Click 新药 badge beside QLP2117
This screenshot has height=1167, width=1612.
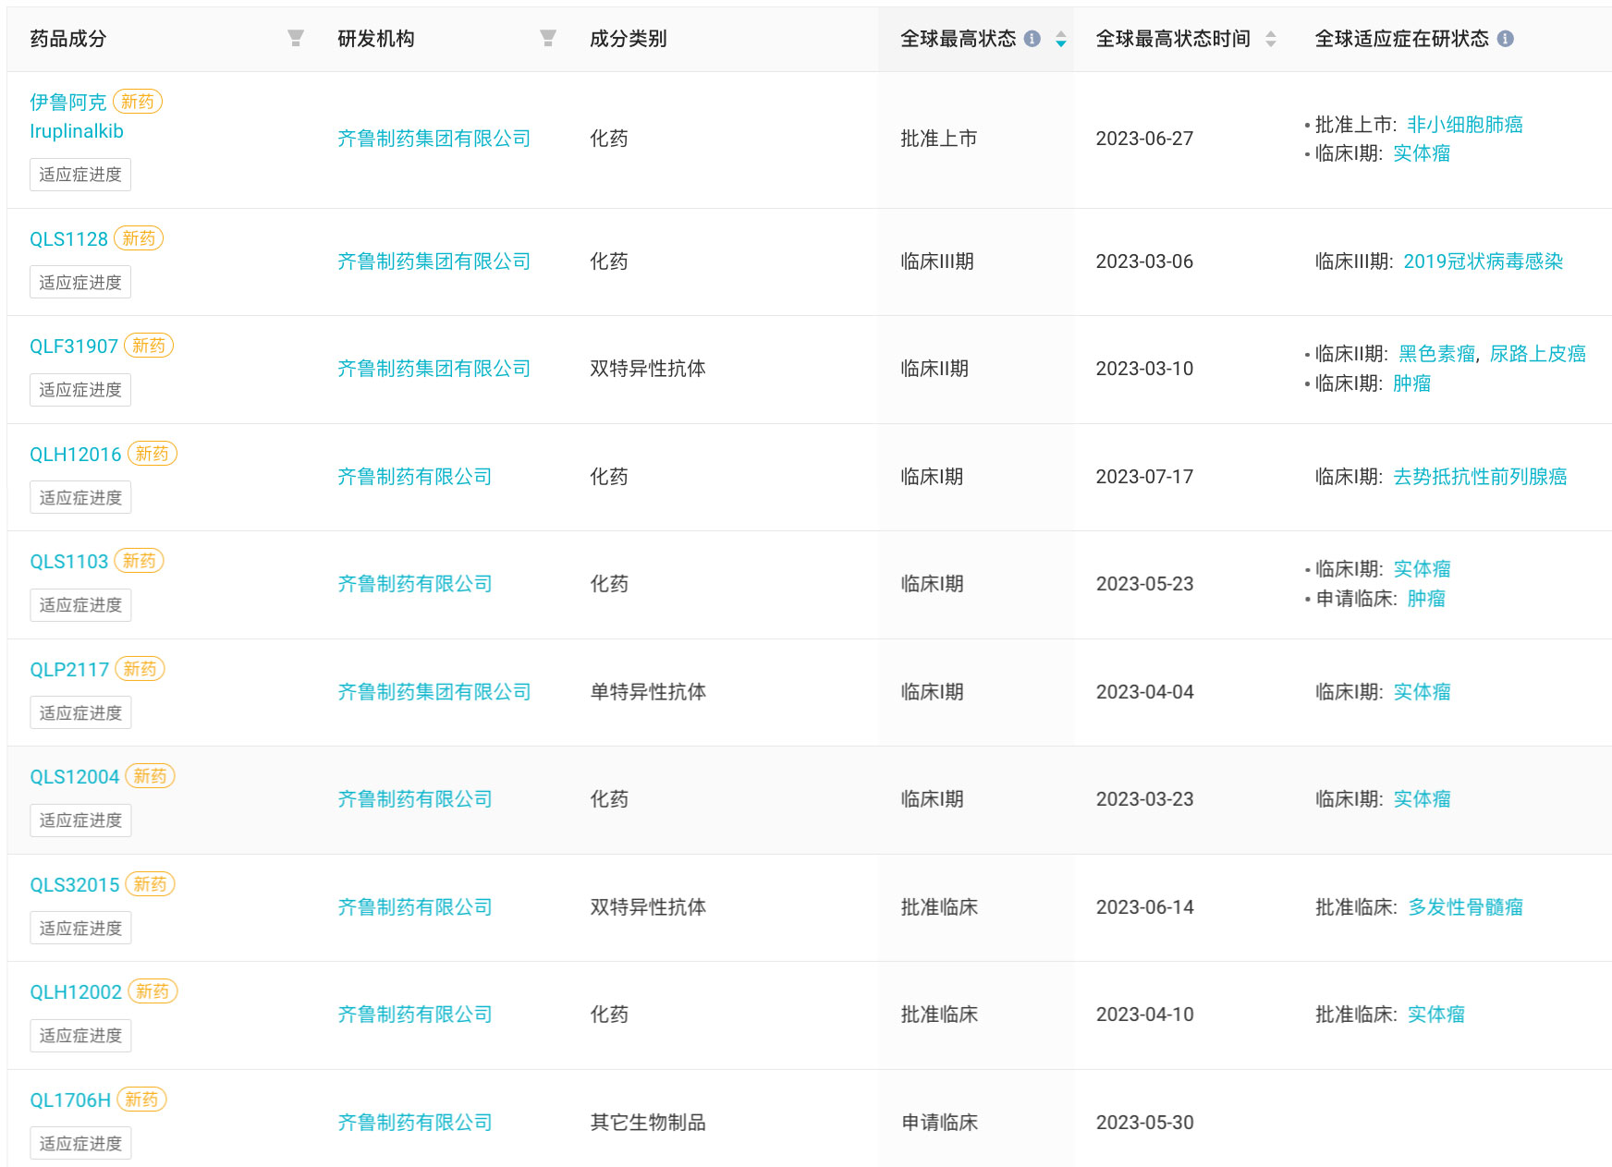click(x=140, y=669)
